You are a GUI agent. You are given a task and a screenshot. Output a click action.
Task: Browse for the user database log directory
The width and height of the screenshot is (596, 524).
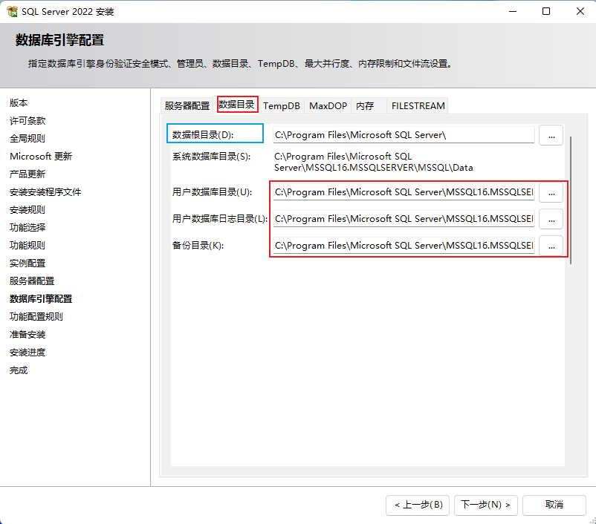tap(551, 219)
